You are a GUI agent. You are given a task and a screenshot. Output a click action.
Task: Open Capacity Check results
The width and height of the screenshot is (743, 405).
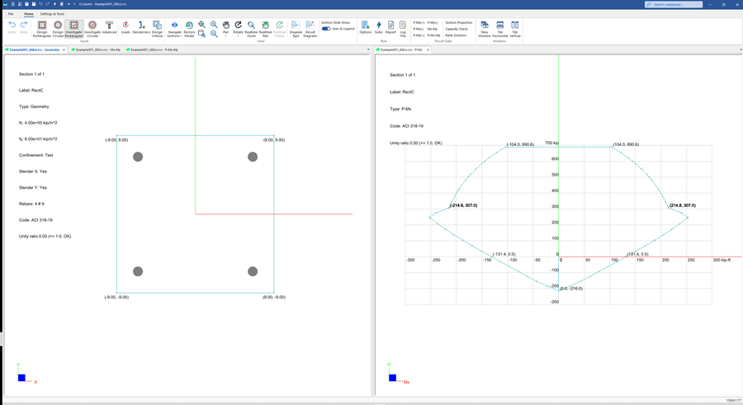(x=457, y=29)
